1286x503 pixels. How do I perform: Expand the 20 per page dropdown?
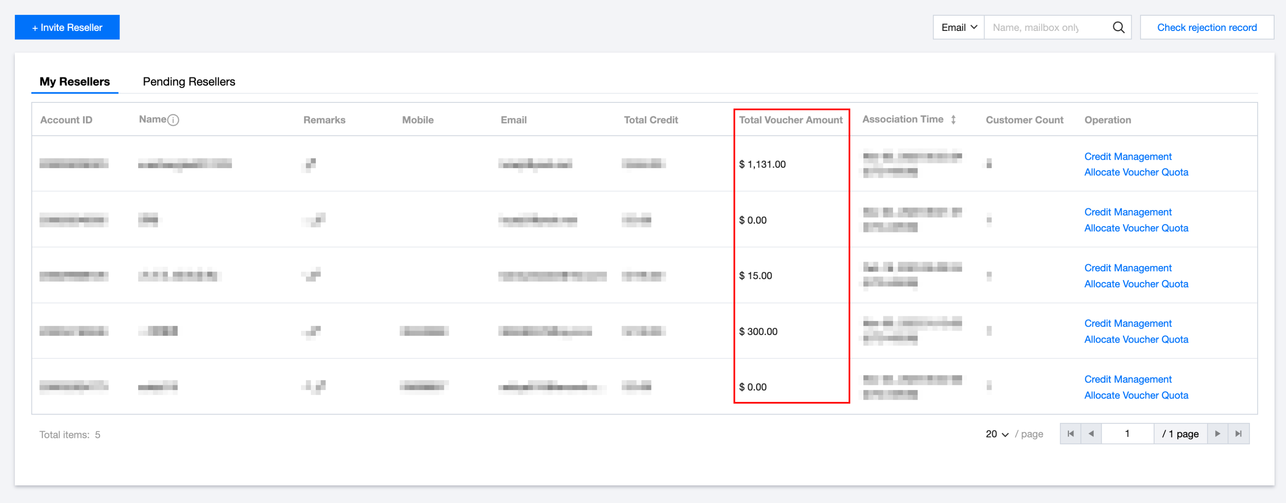click(x=997, y=434)
